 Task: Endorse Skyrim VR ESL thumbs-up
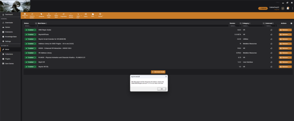(271, 67)
